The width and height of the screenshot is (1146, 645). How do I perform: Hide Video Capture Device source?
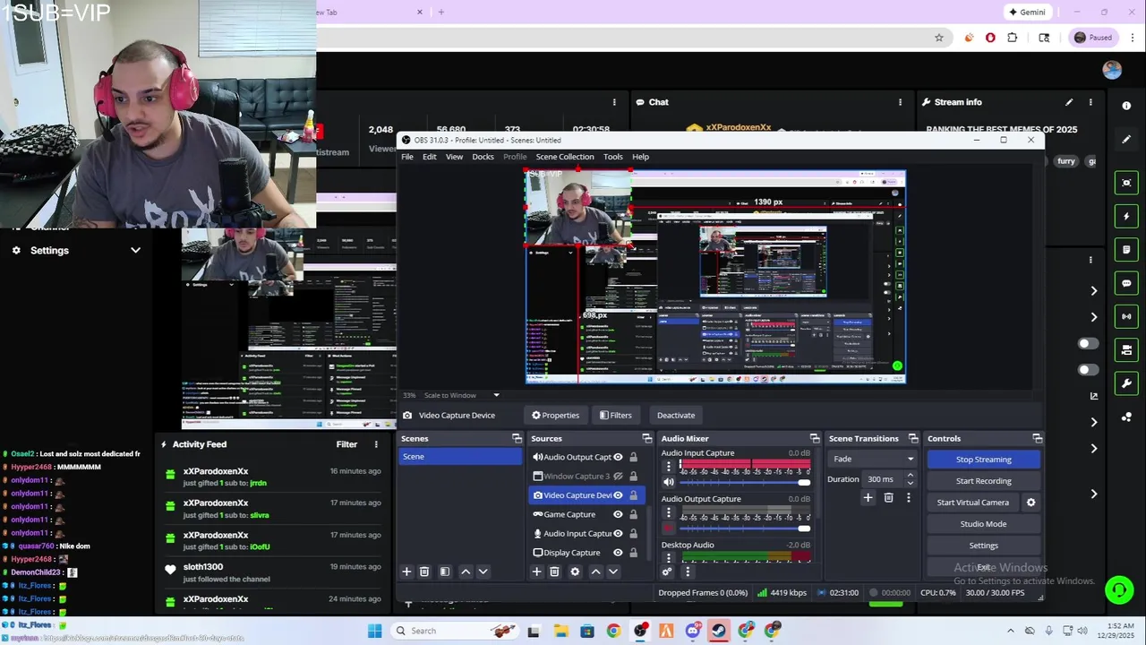[x=618, y=495]
